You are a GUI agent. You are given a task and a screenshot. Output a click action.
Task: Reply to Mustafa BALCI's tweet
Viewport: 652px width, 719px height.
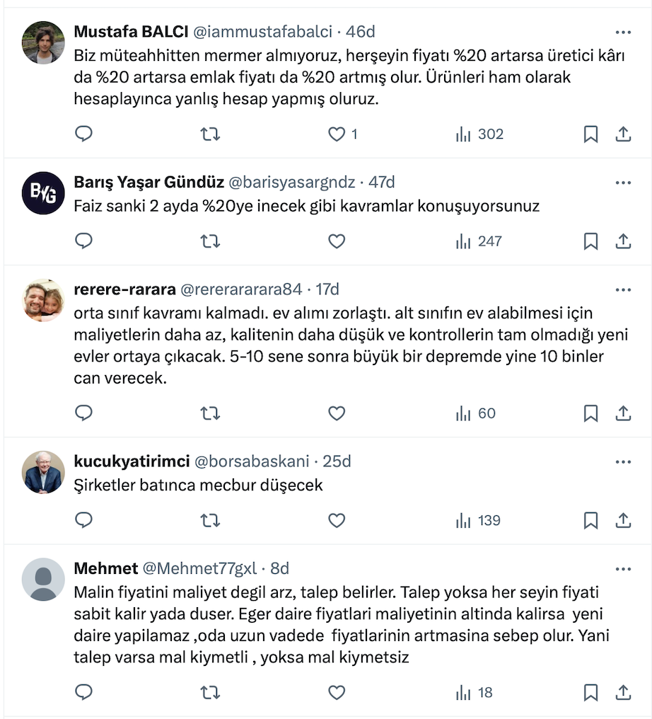pyautogui.click(x=84, y=134)
